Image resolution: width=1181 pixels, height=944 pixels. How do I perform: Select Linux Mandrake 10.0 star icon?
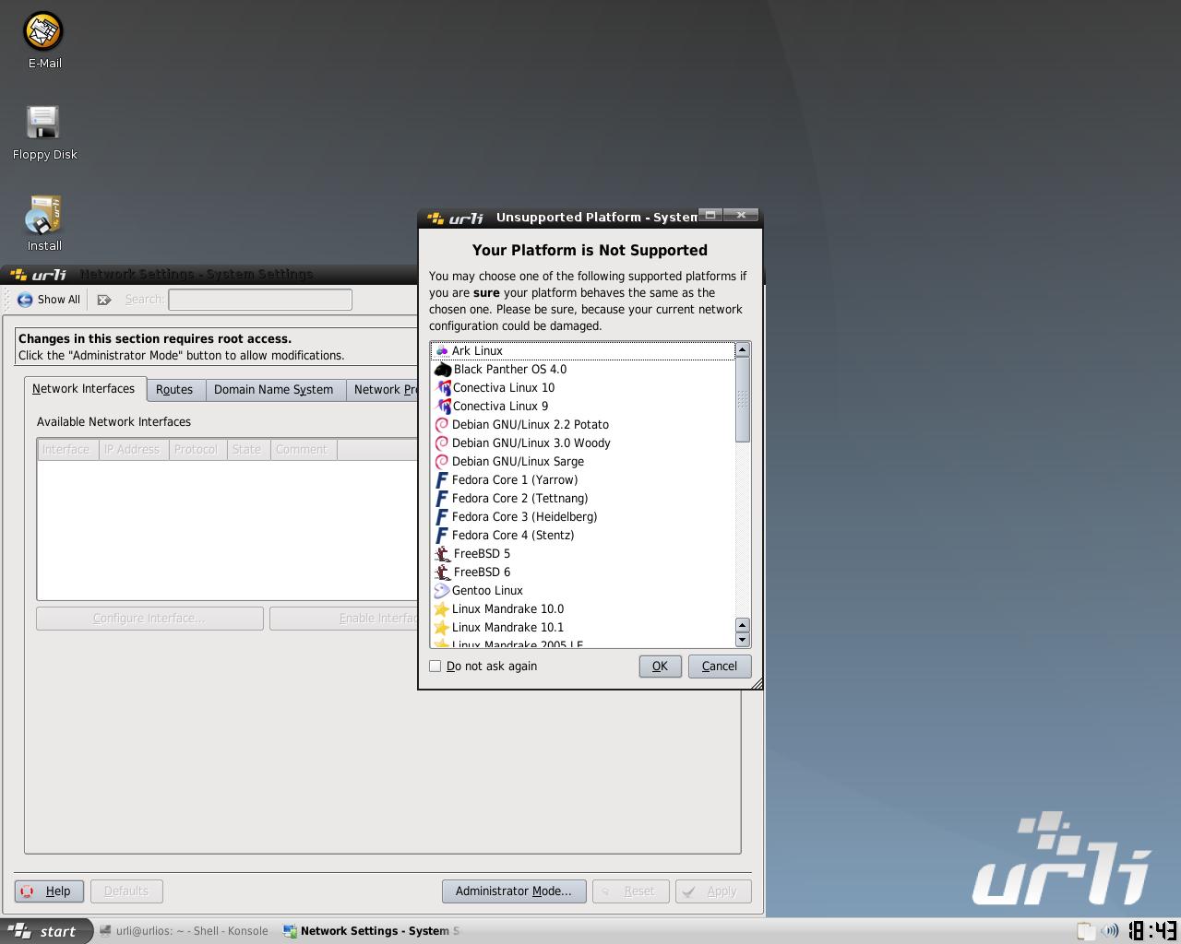[x=442, y=608]
